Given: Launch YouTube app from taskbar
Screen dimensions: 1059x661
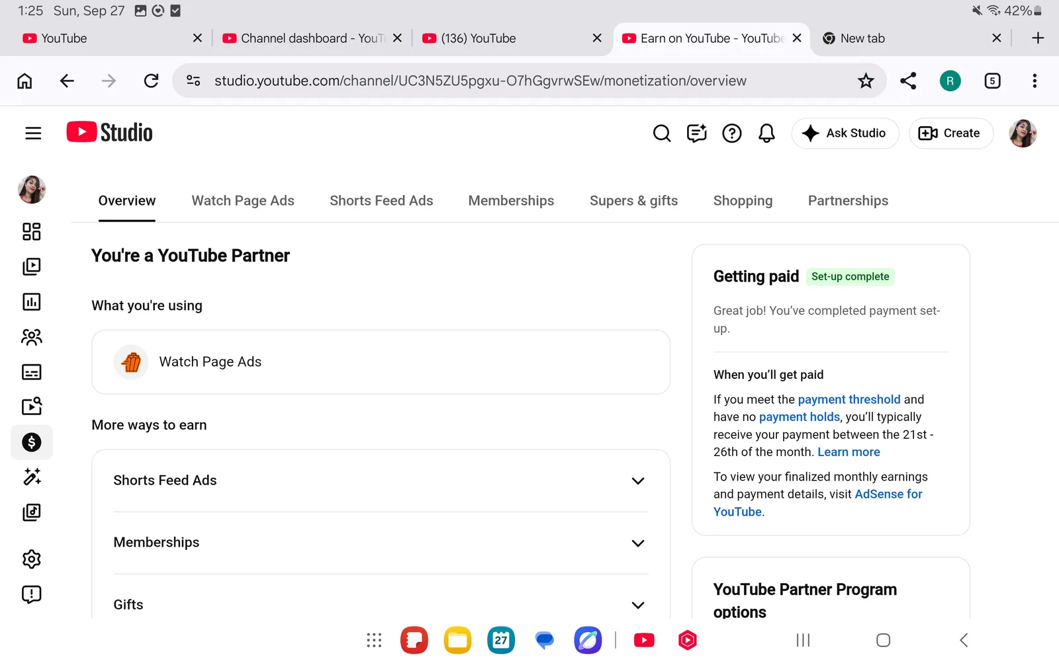Looking at the screenshot, I should pos(644,640).
